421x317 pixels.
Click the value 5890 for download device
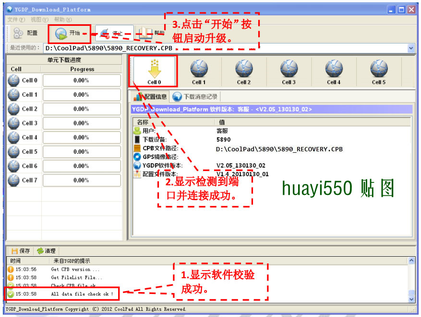[x=223, y=139]
